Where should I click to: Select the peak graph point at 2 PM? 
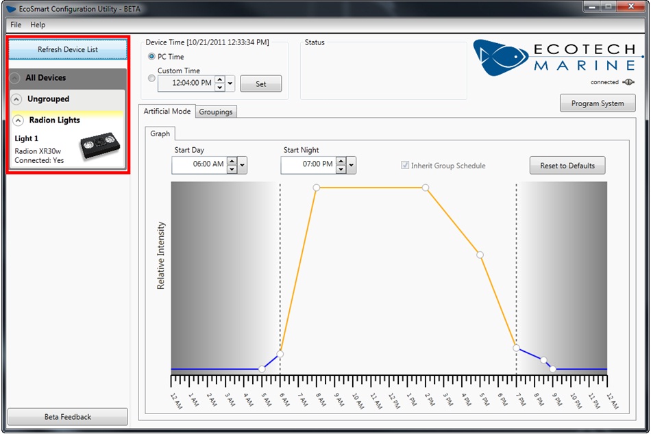pyautogui.click(x=426, y=188)
